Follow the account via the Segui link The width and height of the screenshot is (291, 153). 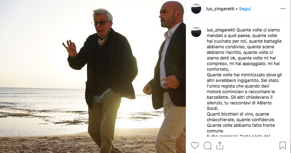point(245,9)
